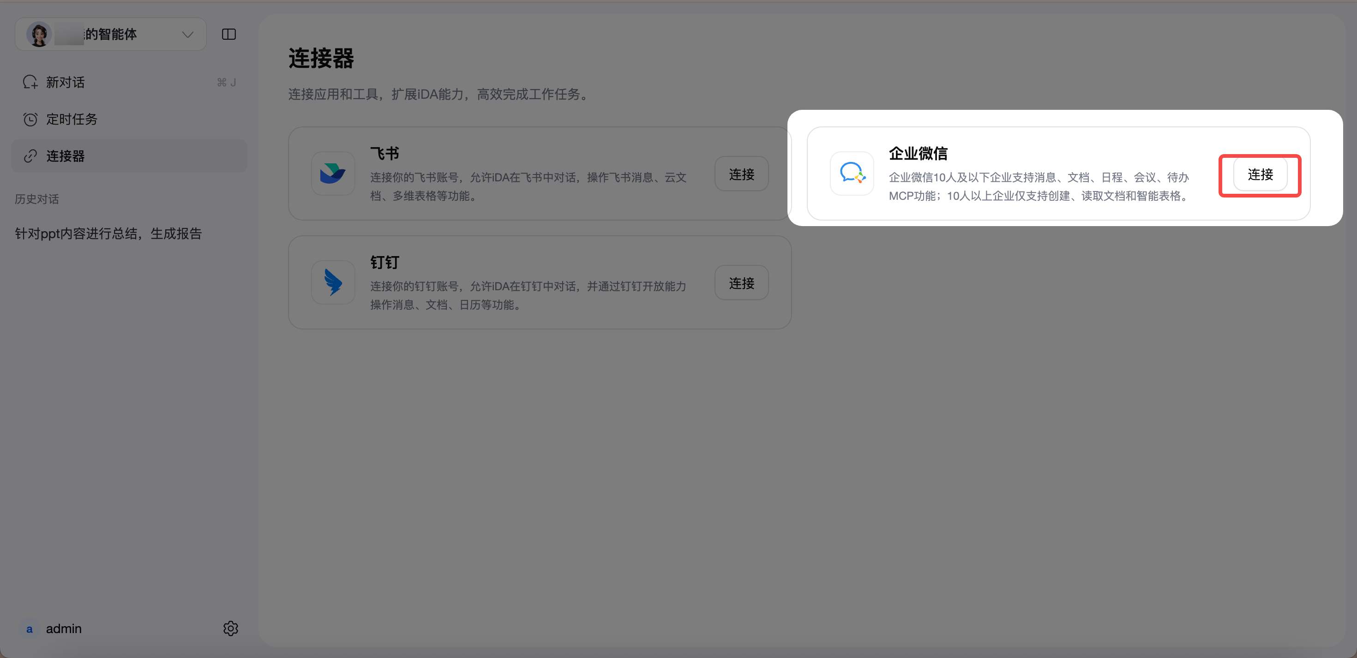Click the 定时任务 clock icon
This screenshot has width=1357, height=658.
pos(30,119)
